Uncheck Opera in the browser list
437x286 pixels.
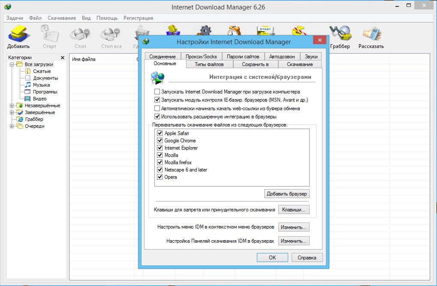[160, 177]
